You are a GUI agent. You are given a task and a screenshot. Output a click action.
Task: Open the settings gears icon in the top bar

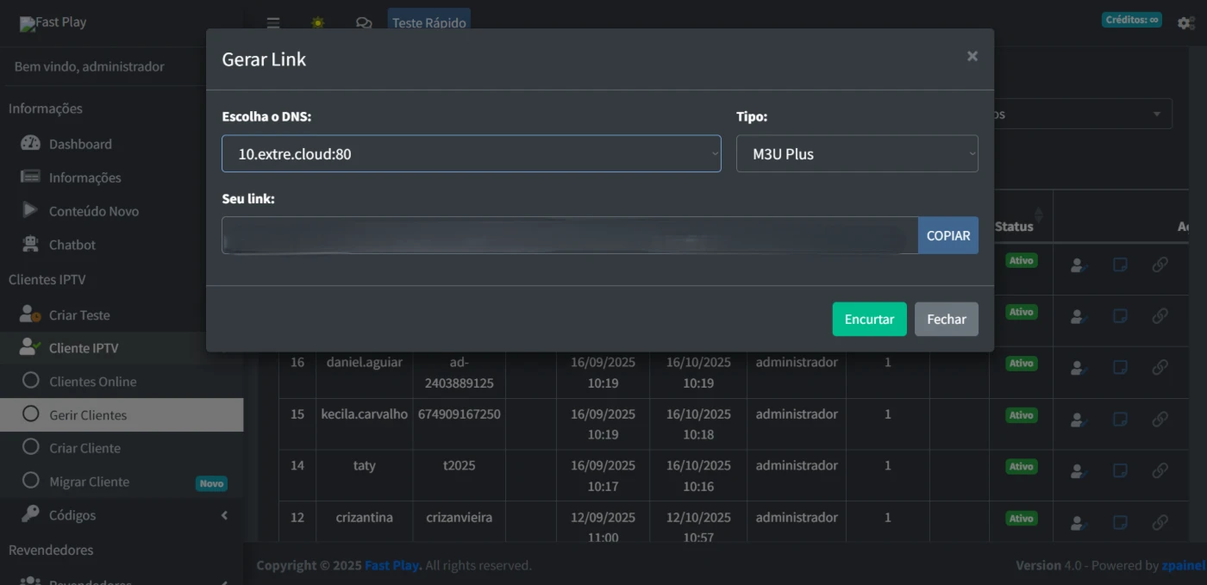pos(1185,23)
